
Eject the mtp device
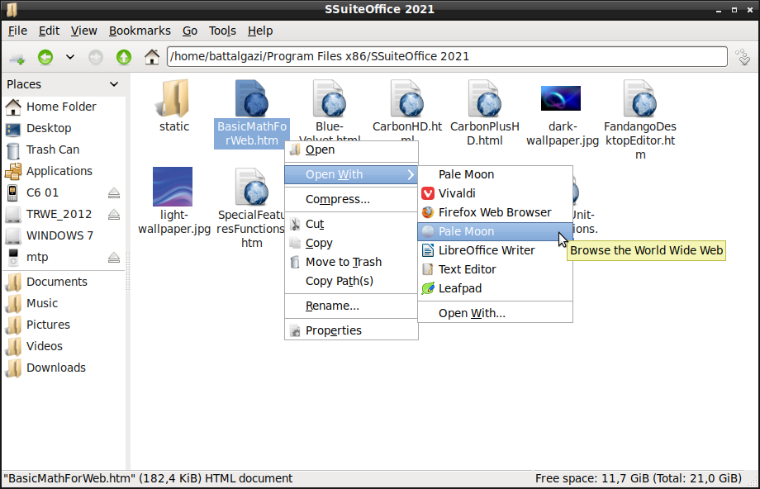coord(114,258)
